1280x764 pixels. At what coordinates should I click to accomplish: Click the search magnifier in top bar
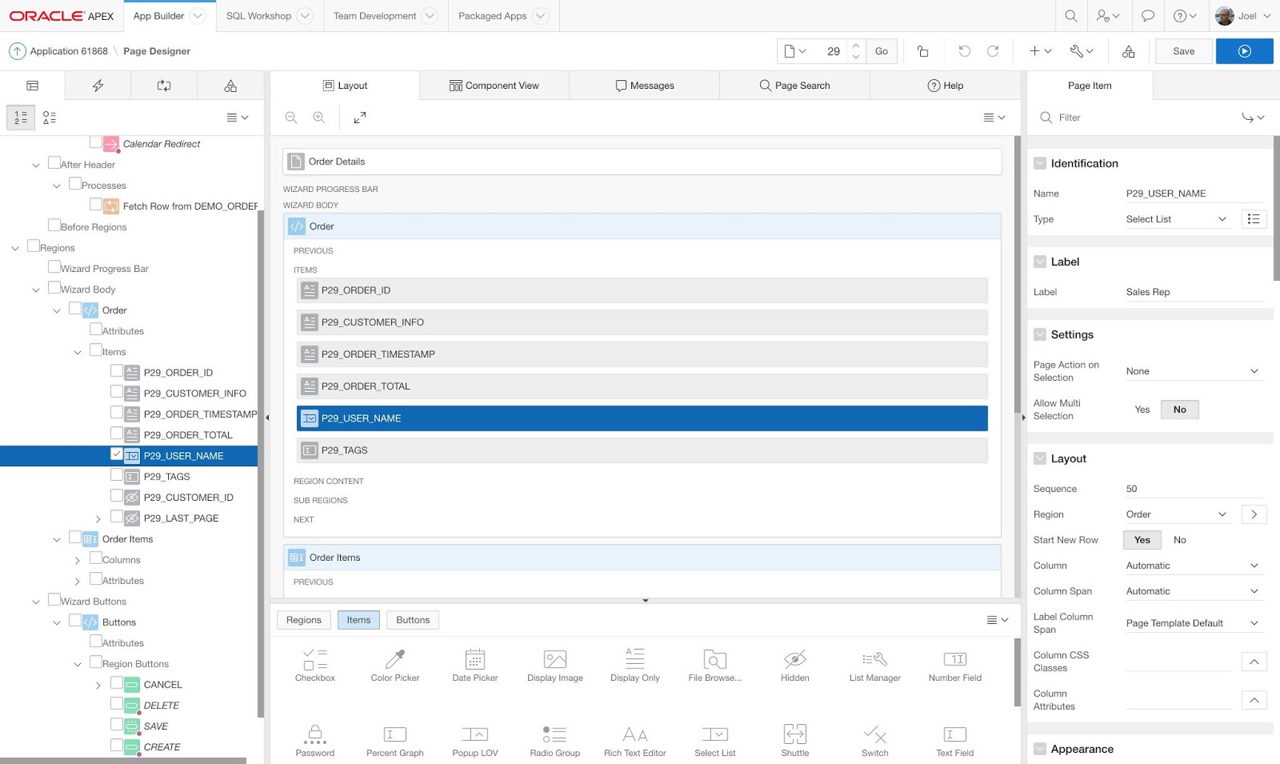(x=1070, y=16)
